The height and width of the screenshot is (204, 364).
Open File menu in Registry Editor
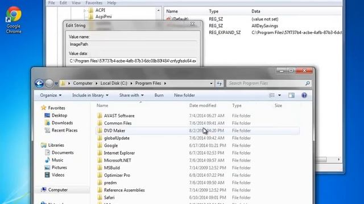coord(51,3)
